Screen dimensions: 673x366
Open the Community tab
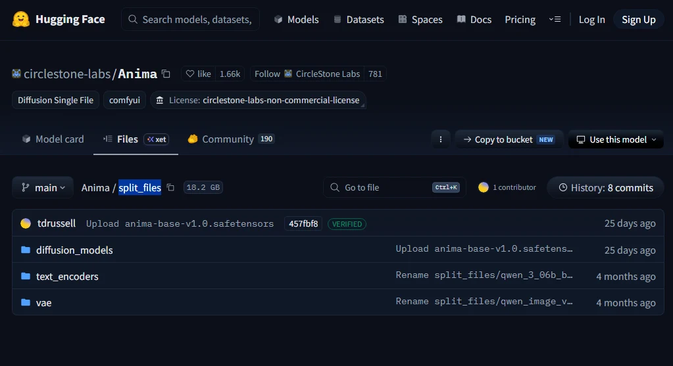[x=231, y=139]
